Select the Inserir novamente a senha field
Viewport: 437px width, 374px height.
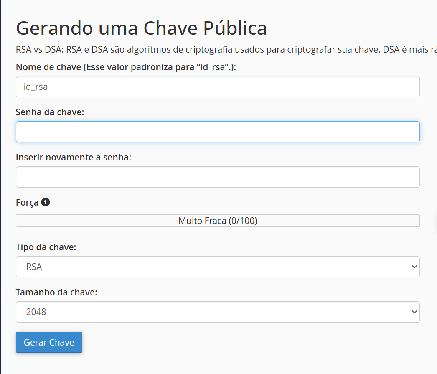[217, 177]
